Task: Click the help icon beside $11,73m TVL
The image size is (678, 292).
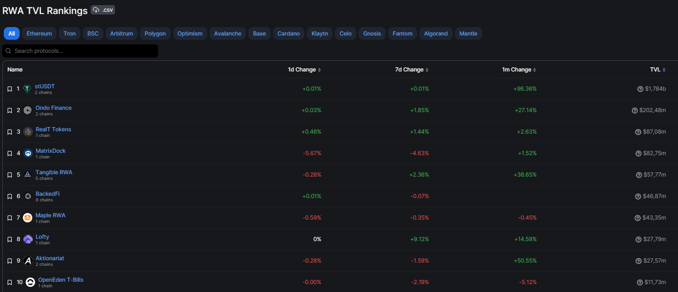Action: pyautogui.click(x=640, y=282)
